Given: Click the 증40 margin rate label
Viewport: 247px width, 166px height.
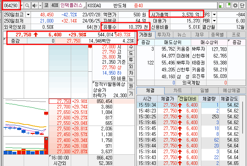Looking at the screenshot, I should (x=139, y=6).
